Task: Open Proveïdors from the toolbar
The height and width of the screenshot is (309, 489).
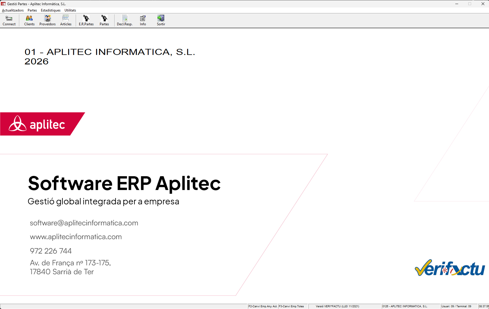Action: click(x=48, y=20)
